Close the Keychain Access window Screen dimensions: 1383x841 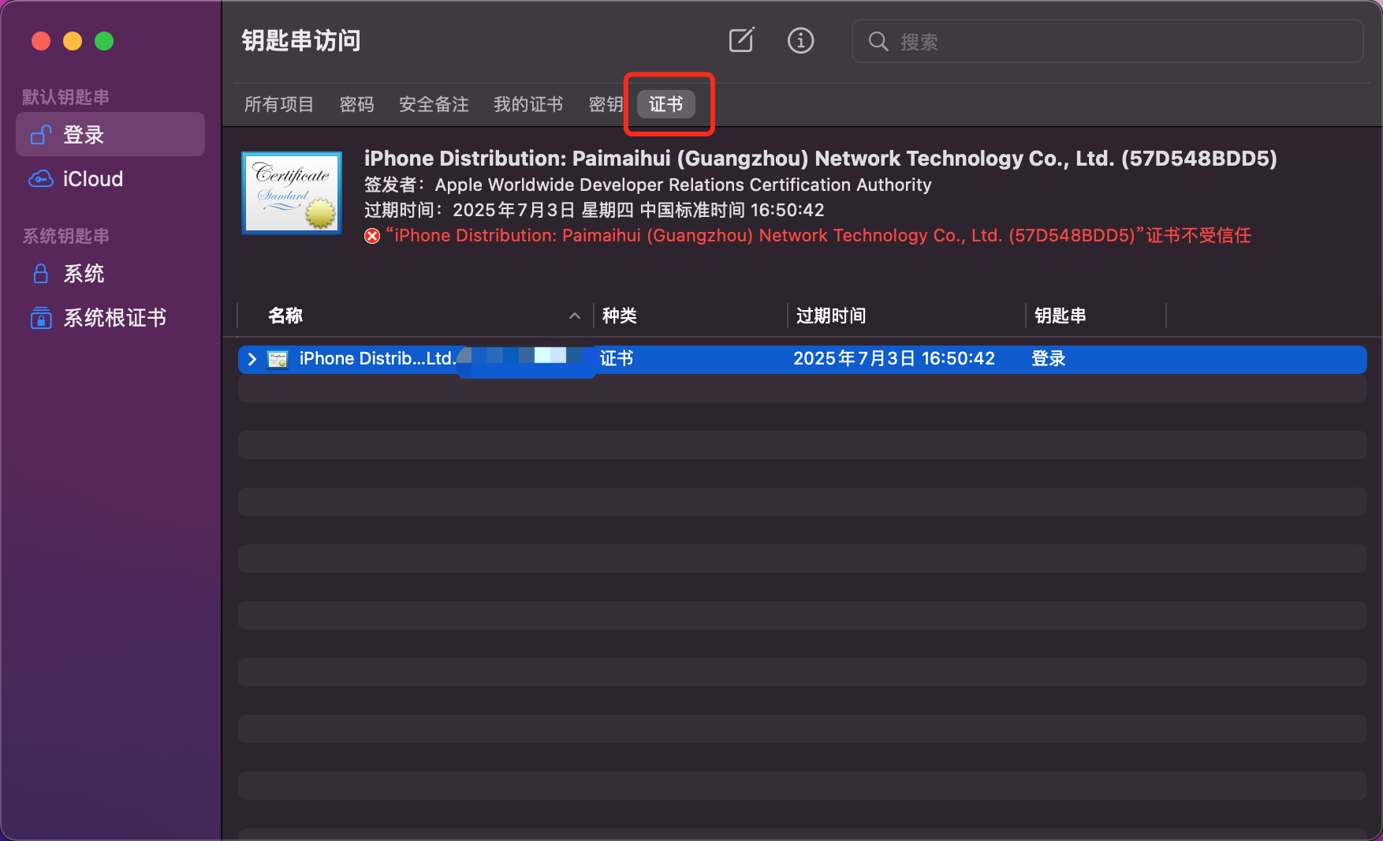click(x=41, y=41)
